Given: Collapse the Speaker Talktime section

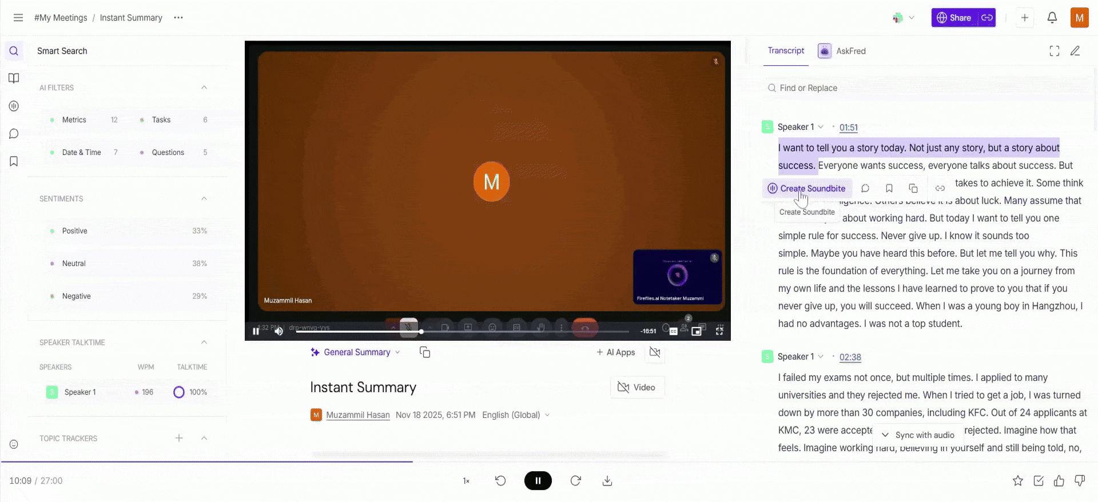Looking at the screenshot, I should coord(204,342).
